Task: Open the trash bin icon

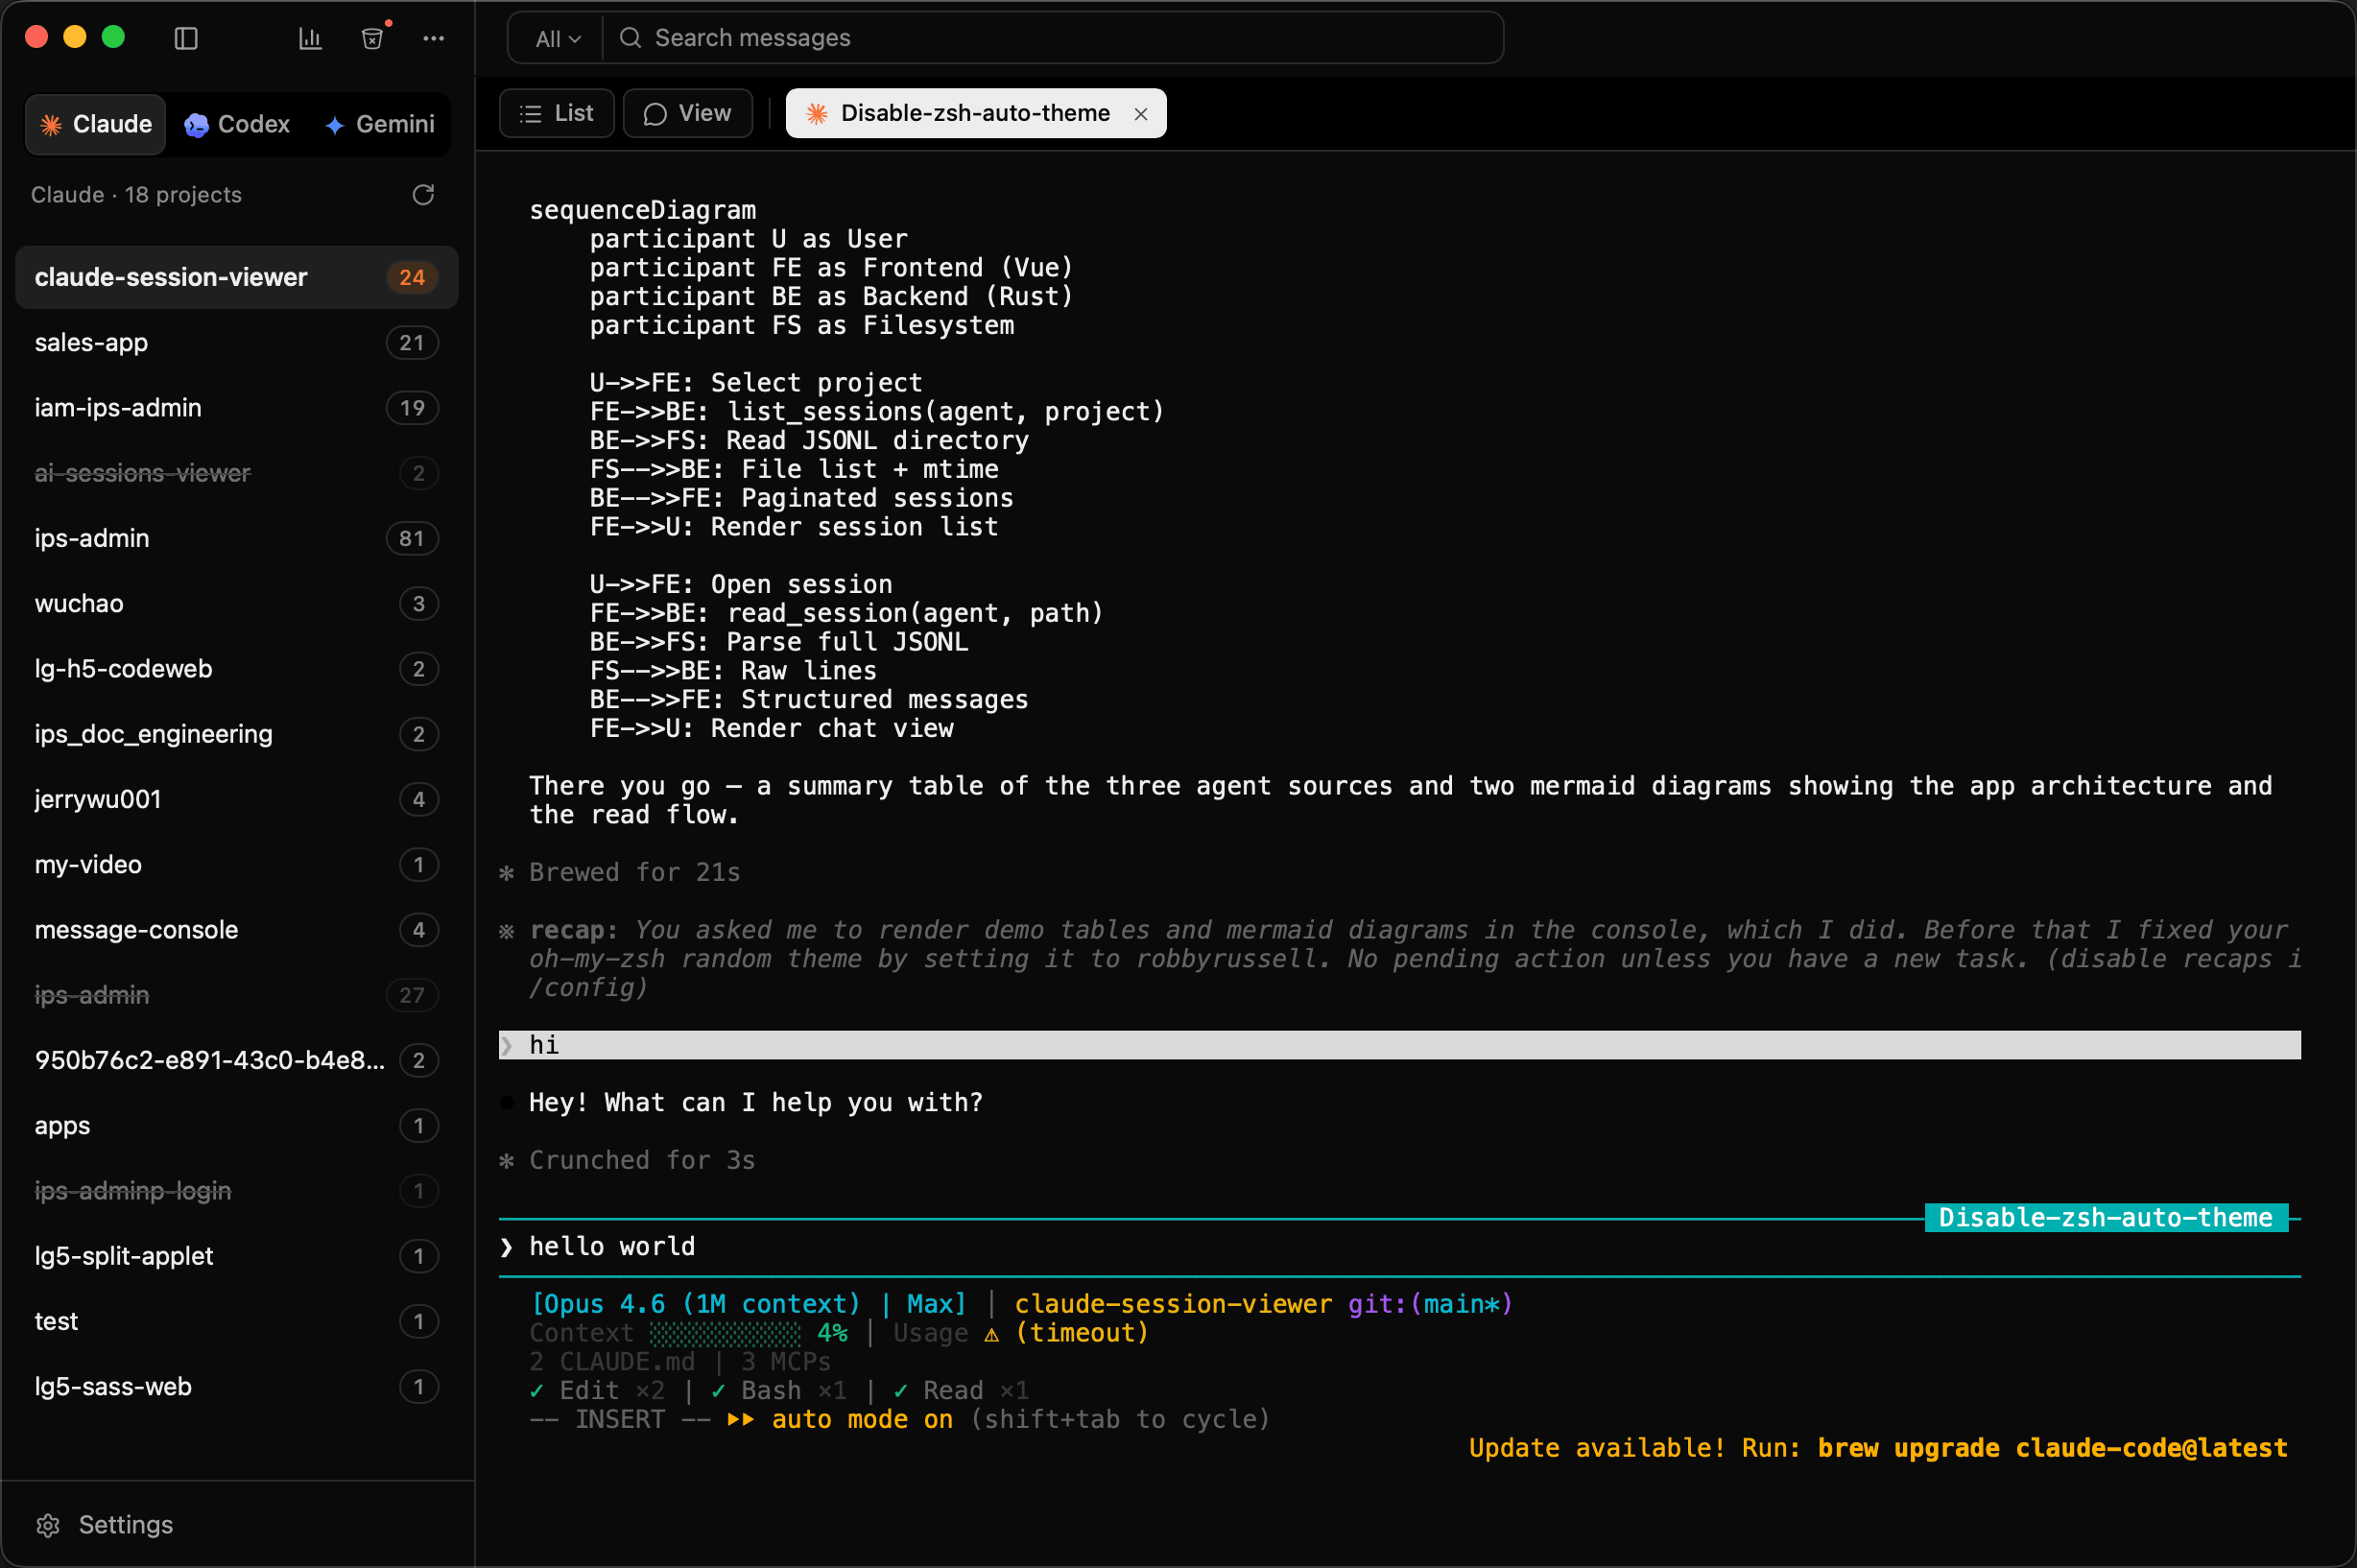Action: (x=372, y=38)
